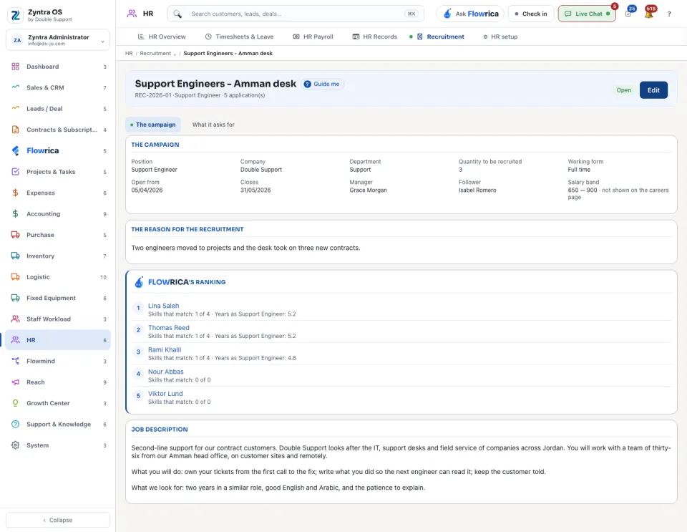Click the Growth Center lightbulb icon

[x=15, y=403]
